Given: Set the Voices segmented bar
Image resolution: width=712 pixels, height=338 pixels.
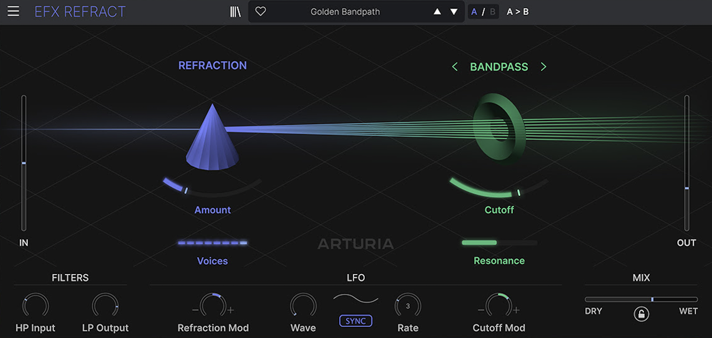Looking at the screenshot, I should click(212, 243).
